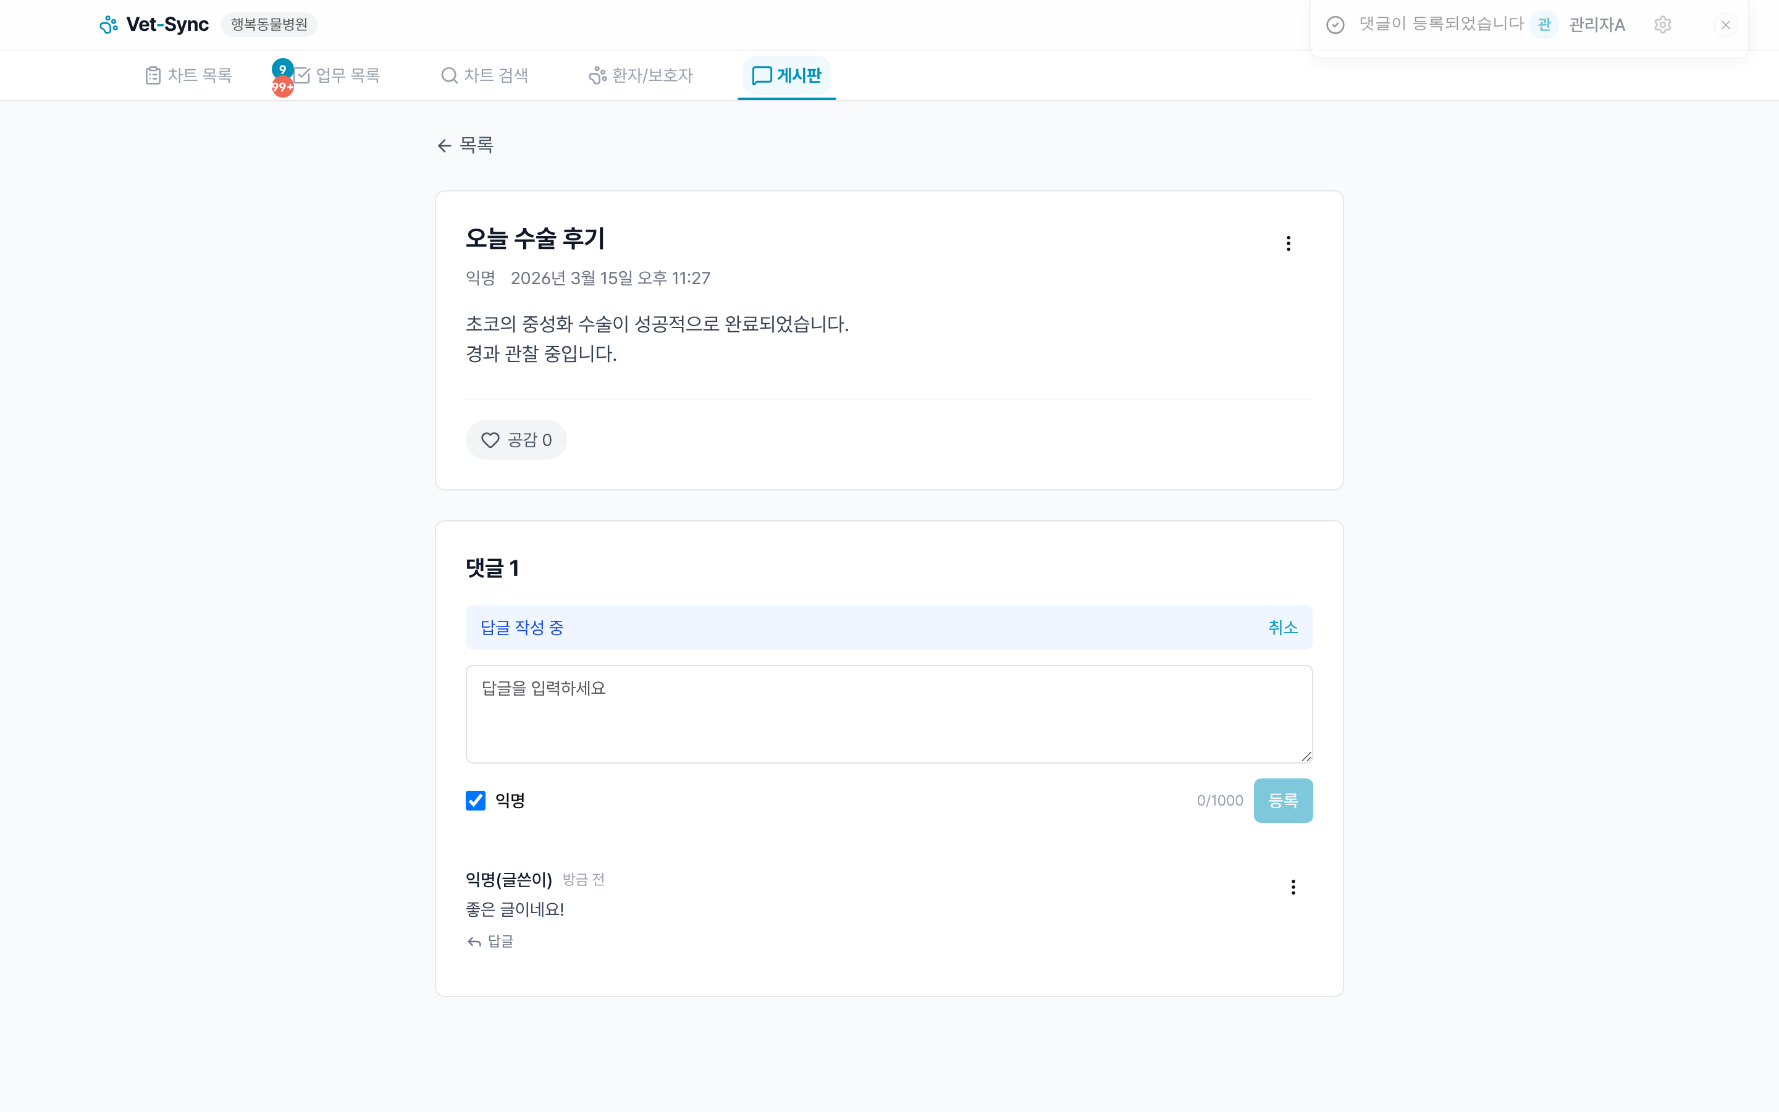Click the 차트 검색 magnifier icon
The height and width of the screenshot is (1112, 1779).
[x=450, y=74]
